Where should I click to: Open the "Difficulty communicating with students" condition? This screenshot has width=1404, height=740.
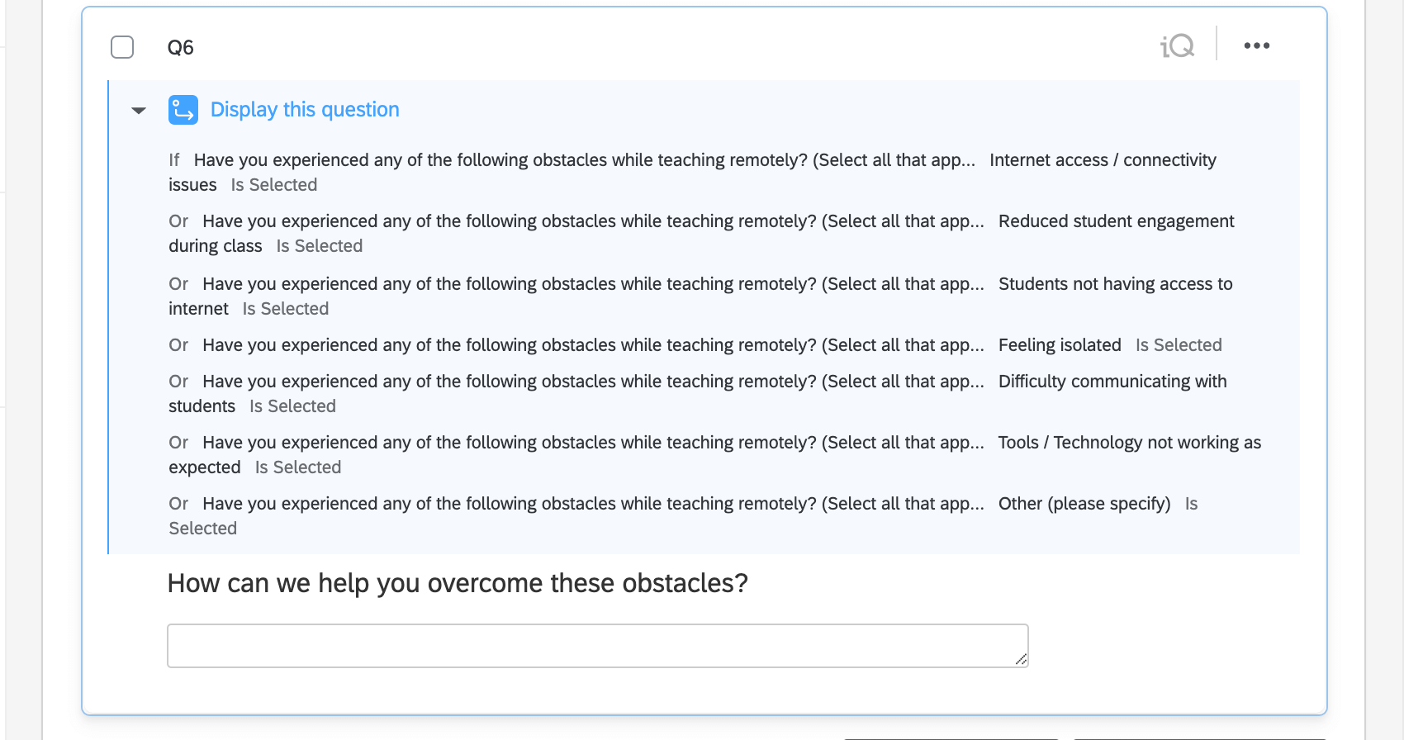(1112, 382)
